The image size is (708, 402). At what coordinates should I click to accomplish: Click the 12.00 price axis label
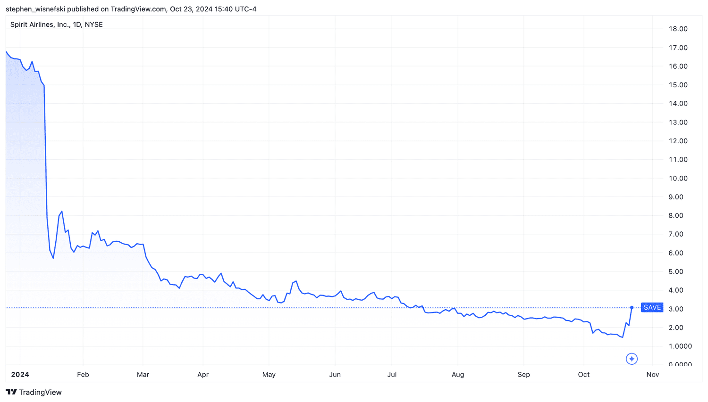tap(678, 141)
